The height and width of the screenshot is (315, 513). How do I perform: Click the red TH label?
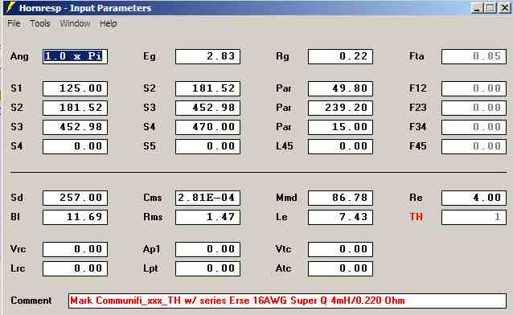(x=417, y=217)
